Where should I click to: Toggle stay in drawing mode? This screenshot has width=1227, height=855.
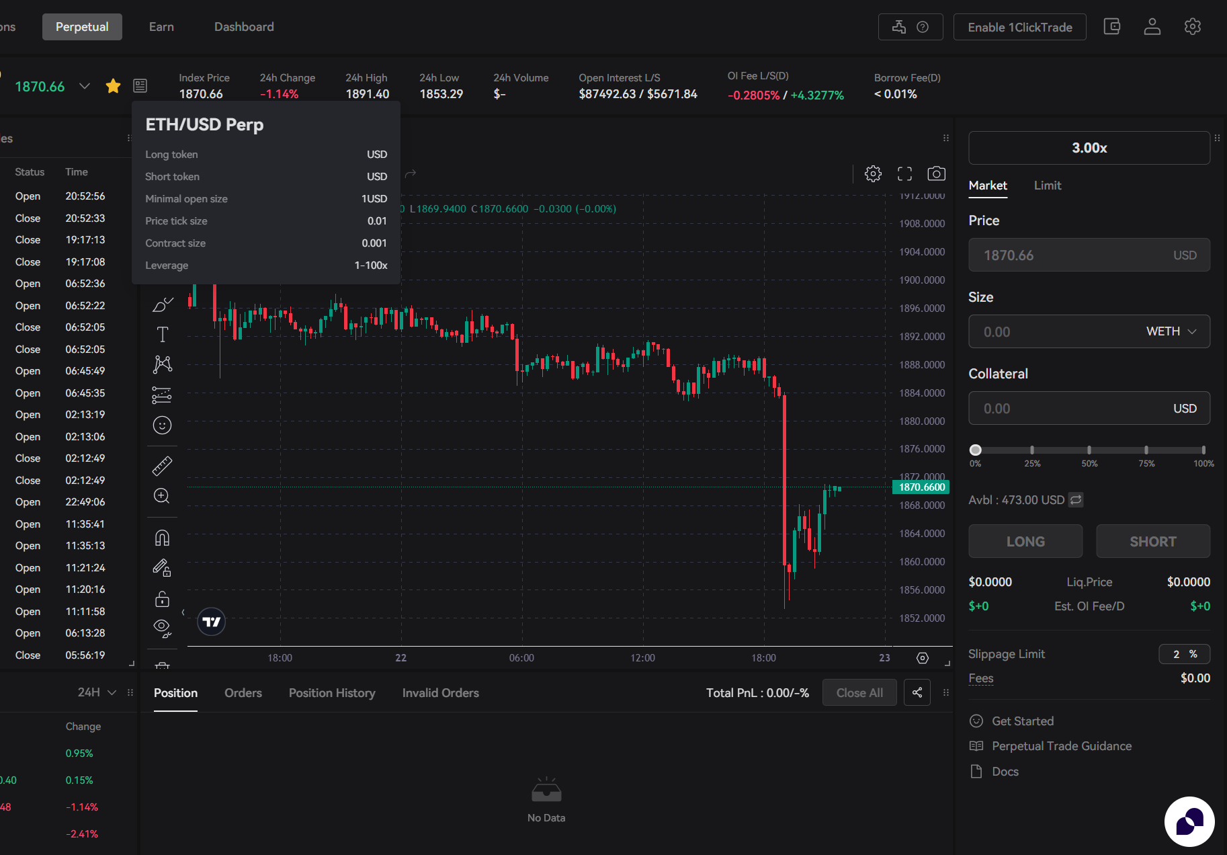point(162,568)
